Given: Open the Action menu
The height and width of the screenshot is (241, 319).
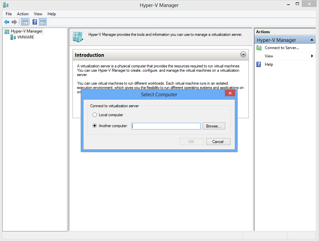Looking at the screenshot, I should 23,14.
